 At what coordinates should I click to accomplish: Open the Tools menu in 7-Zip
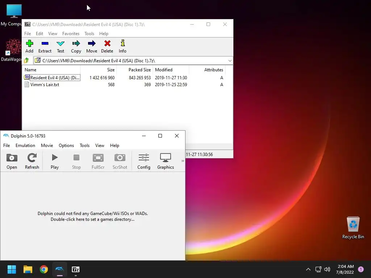tap(89, 34)
